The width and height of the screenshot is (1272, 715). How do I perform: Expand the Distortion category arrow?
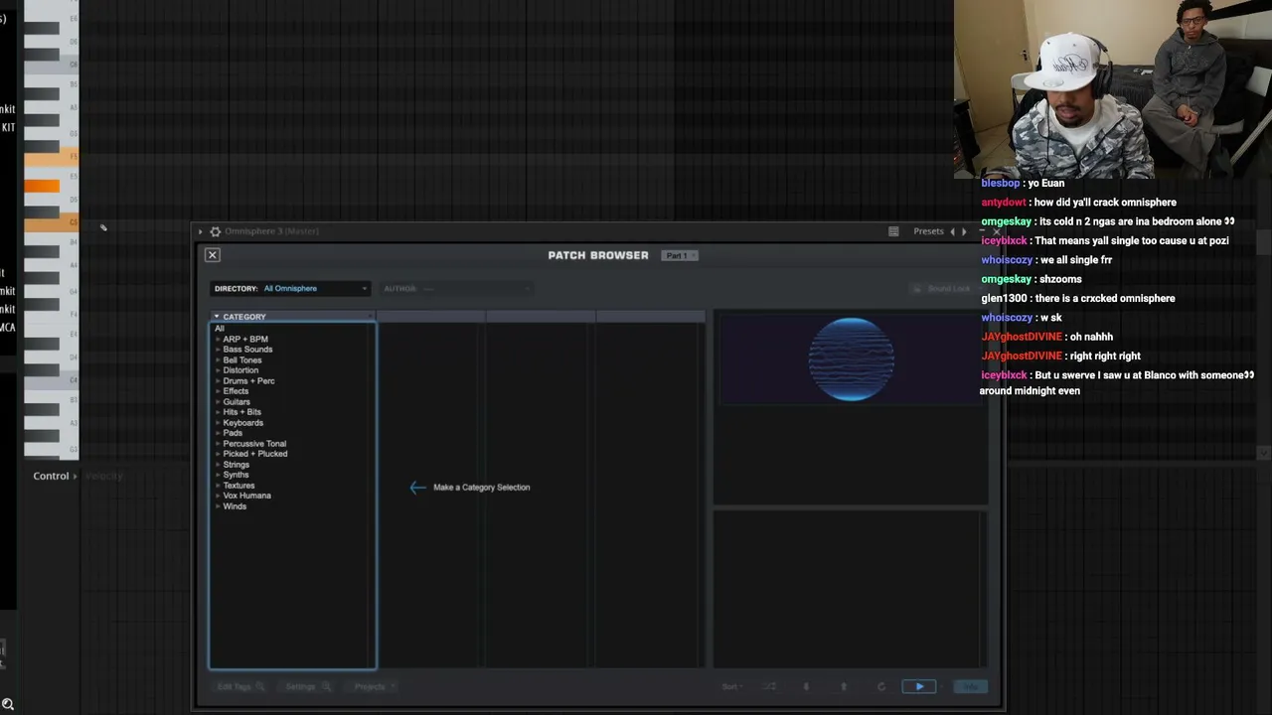click(218, 370)
